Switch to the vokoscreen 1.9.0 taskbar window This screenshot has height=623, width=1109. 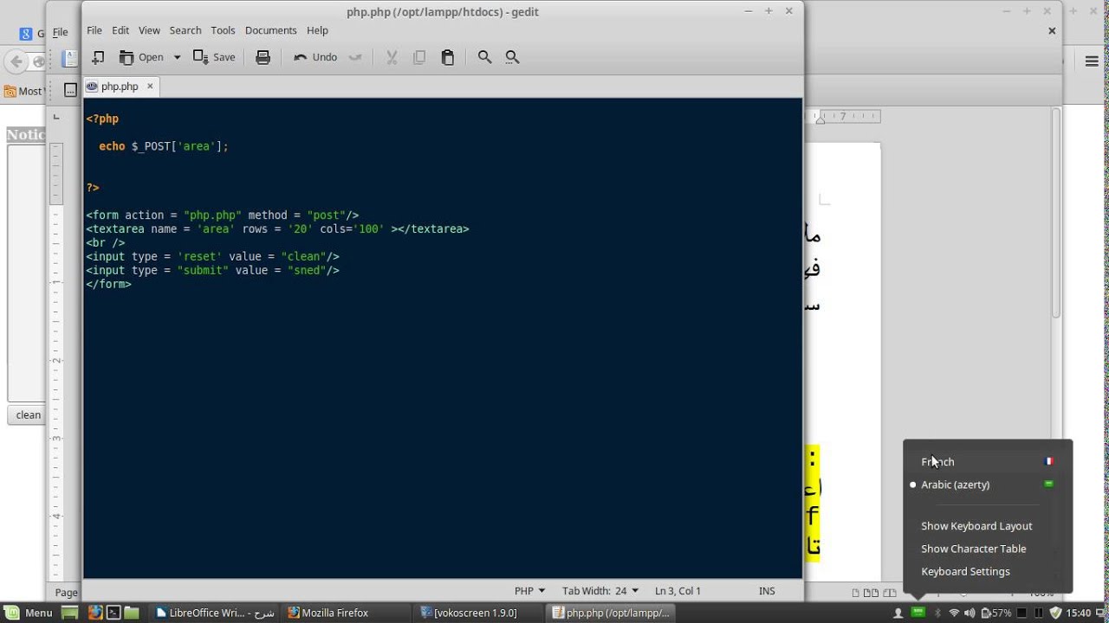tap(479, 613)
